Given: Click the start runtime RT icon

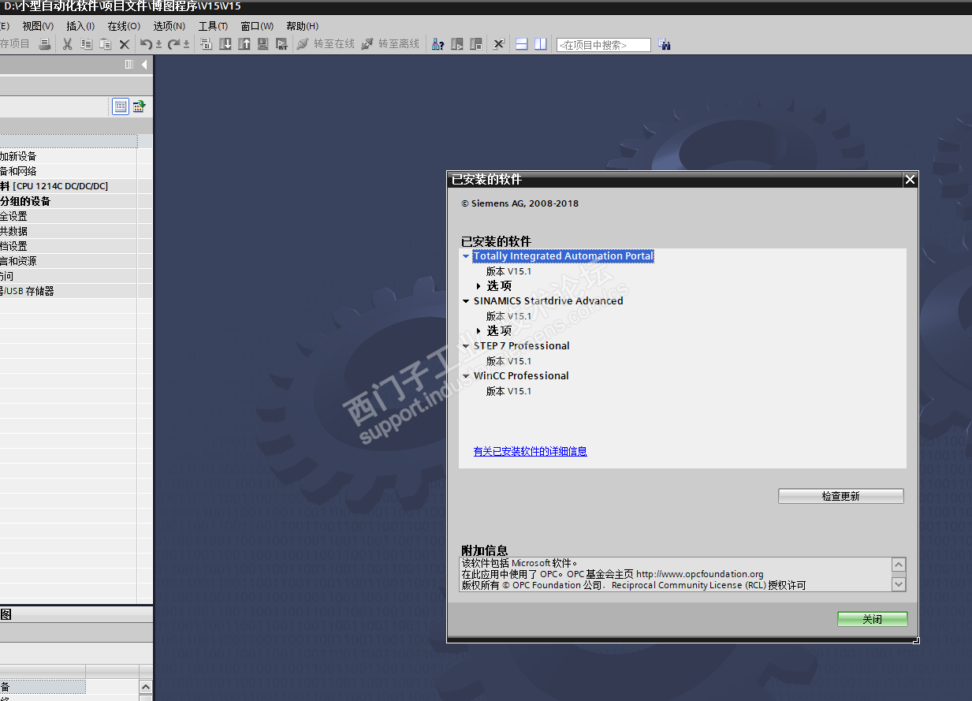Looking at the screenshot, I should [x=282, y=44].
